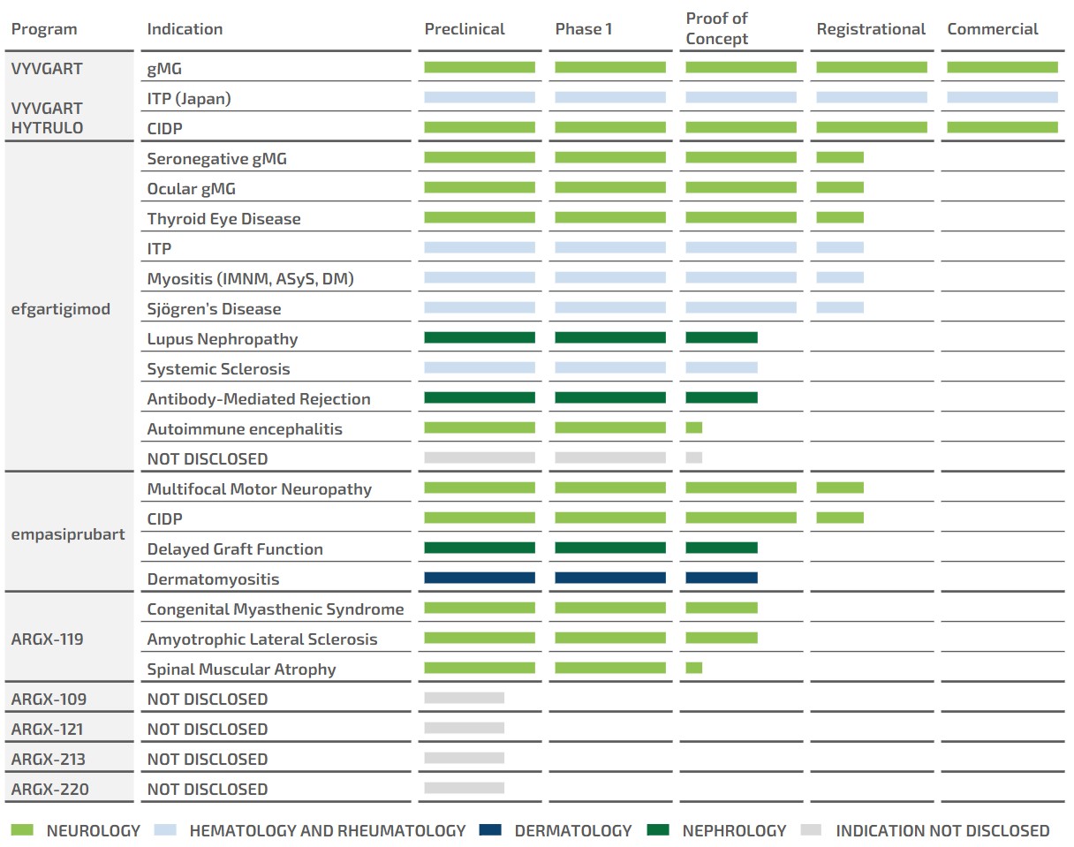The width and height of the screenshot is (1074, 847).
Task: Select the ARGX-220 Preclinical gray bar
Action: pyautogui.click(x=464, y=788)
